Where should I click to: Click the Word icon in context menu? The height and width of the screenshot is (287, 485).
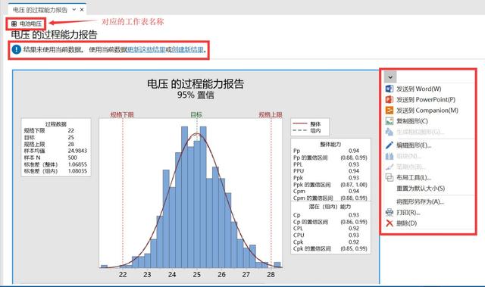pos(389,89)
